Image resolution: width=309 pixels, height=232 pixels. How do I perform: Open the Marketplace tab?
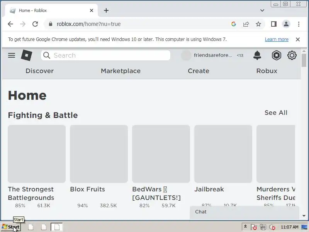(121, 71)
